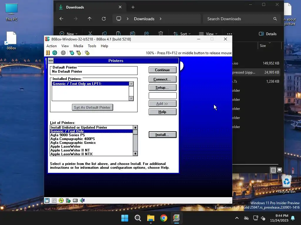Expand the chevron before Downloads in address bar

click(128, 19)
